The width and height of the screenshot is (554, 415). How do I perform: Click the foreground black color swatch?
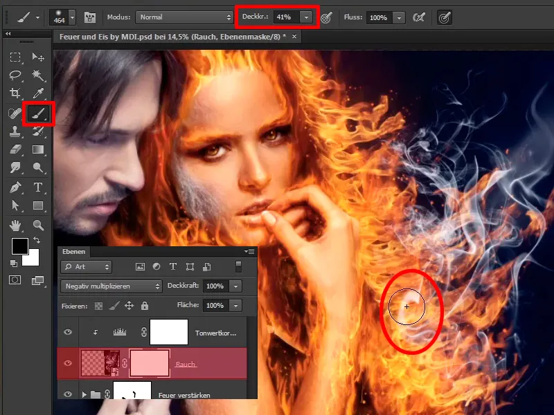click(20, 246)
